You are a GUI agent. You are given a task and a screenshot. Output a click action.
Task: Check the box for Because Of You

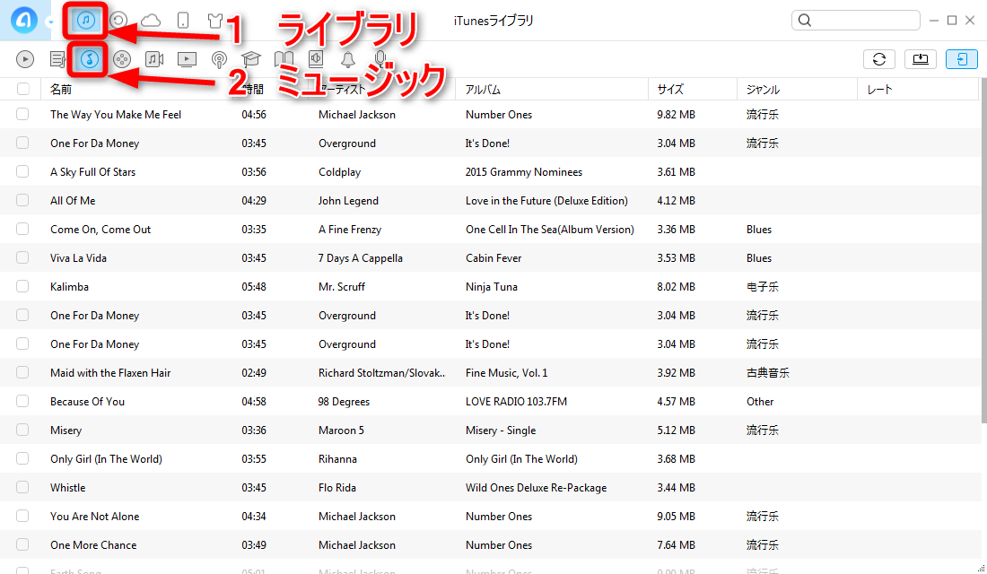22,401
